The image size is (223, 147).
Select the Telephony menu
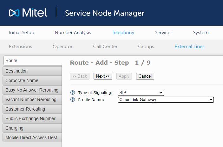pos(123,33)
